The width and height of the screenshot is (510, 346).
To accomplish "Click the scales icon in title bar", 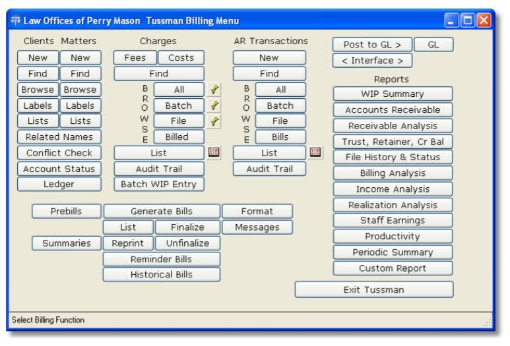I will [15, 21].
